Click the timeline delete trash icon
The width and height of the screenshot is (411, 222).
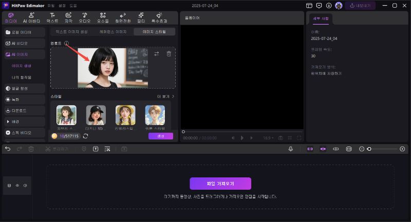(31, 149)
